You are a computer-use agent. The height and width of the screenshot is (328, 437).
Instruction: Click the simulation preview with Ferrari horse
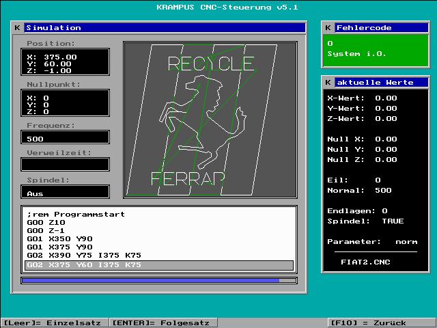(210, 120)
